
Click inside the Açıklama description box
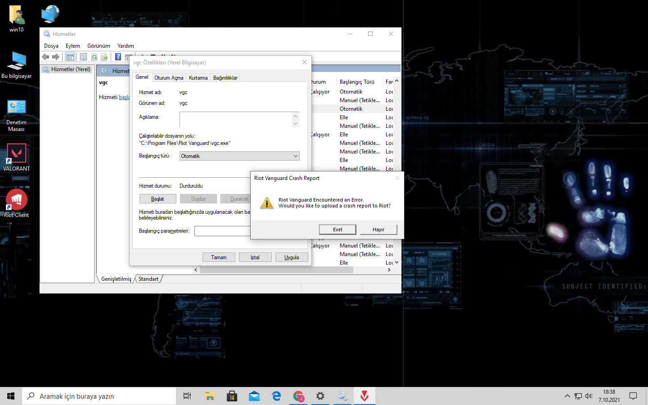(x=236, y=120)
